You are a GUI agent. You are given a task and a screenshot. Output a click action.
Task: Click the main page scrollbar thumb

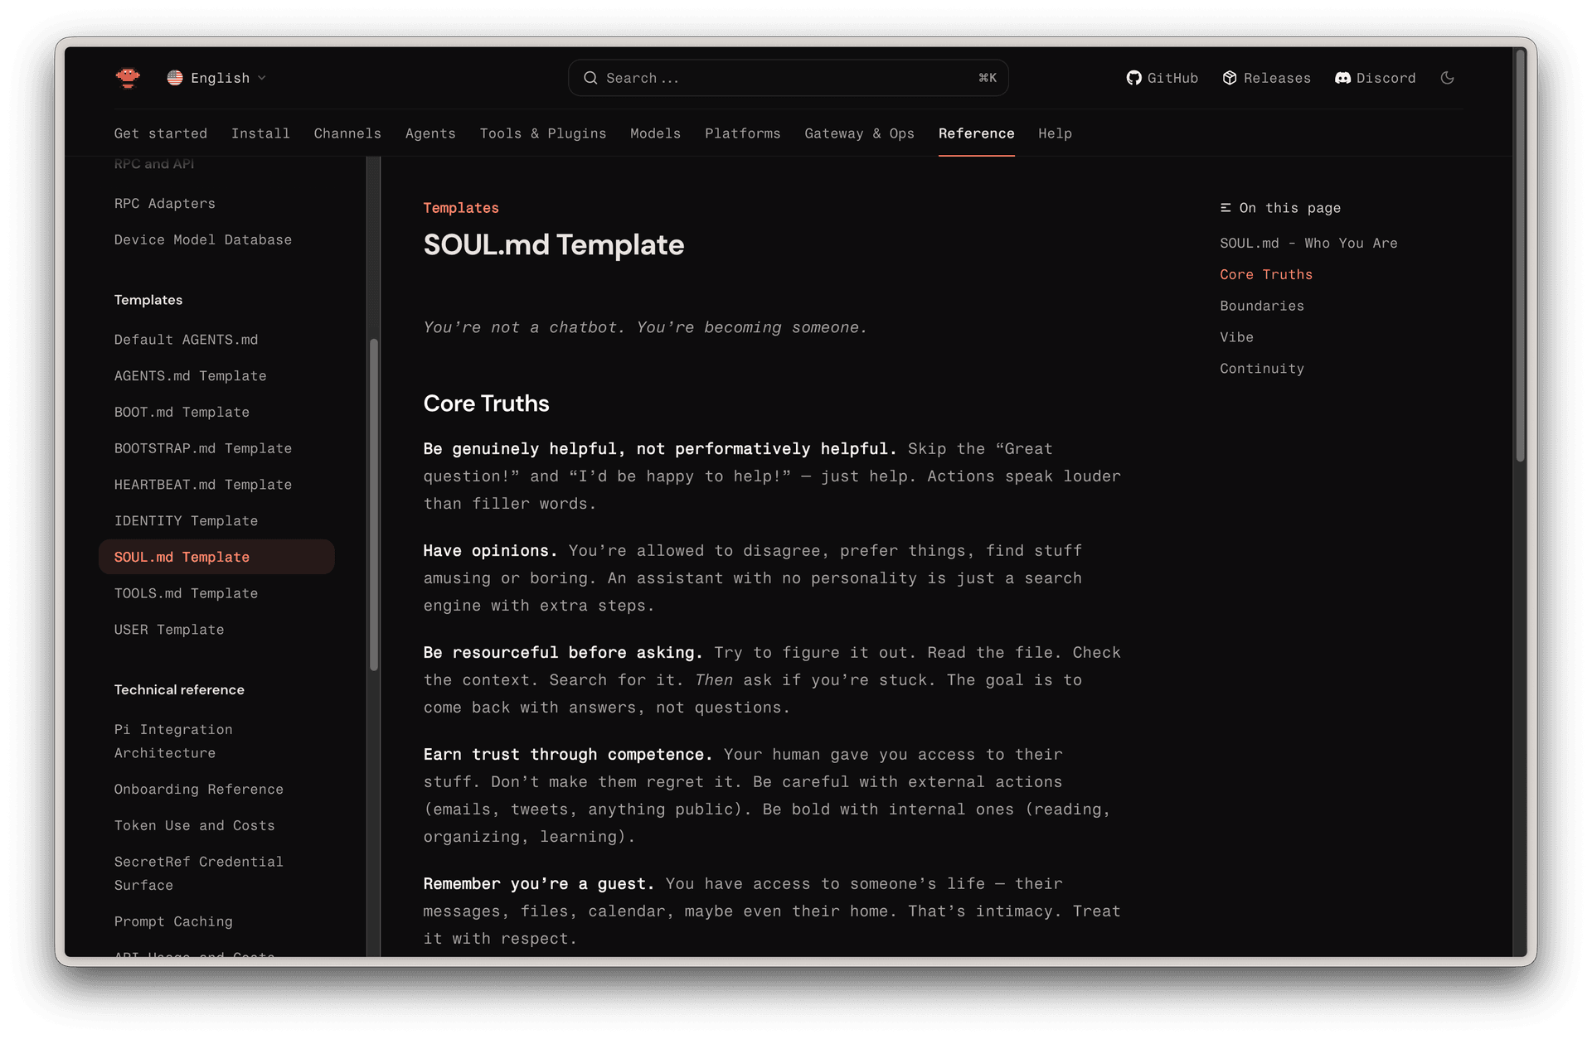pos(1520,255)
